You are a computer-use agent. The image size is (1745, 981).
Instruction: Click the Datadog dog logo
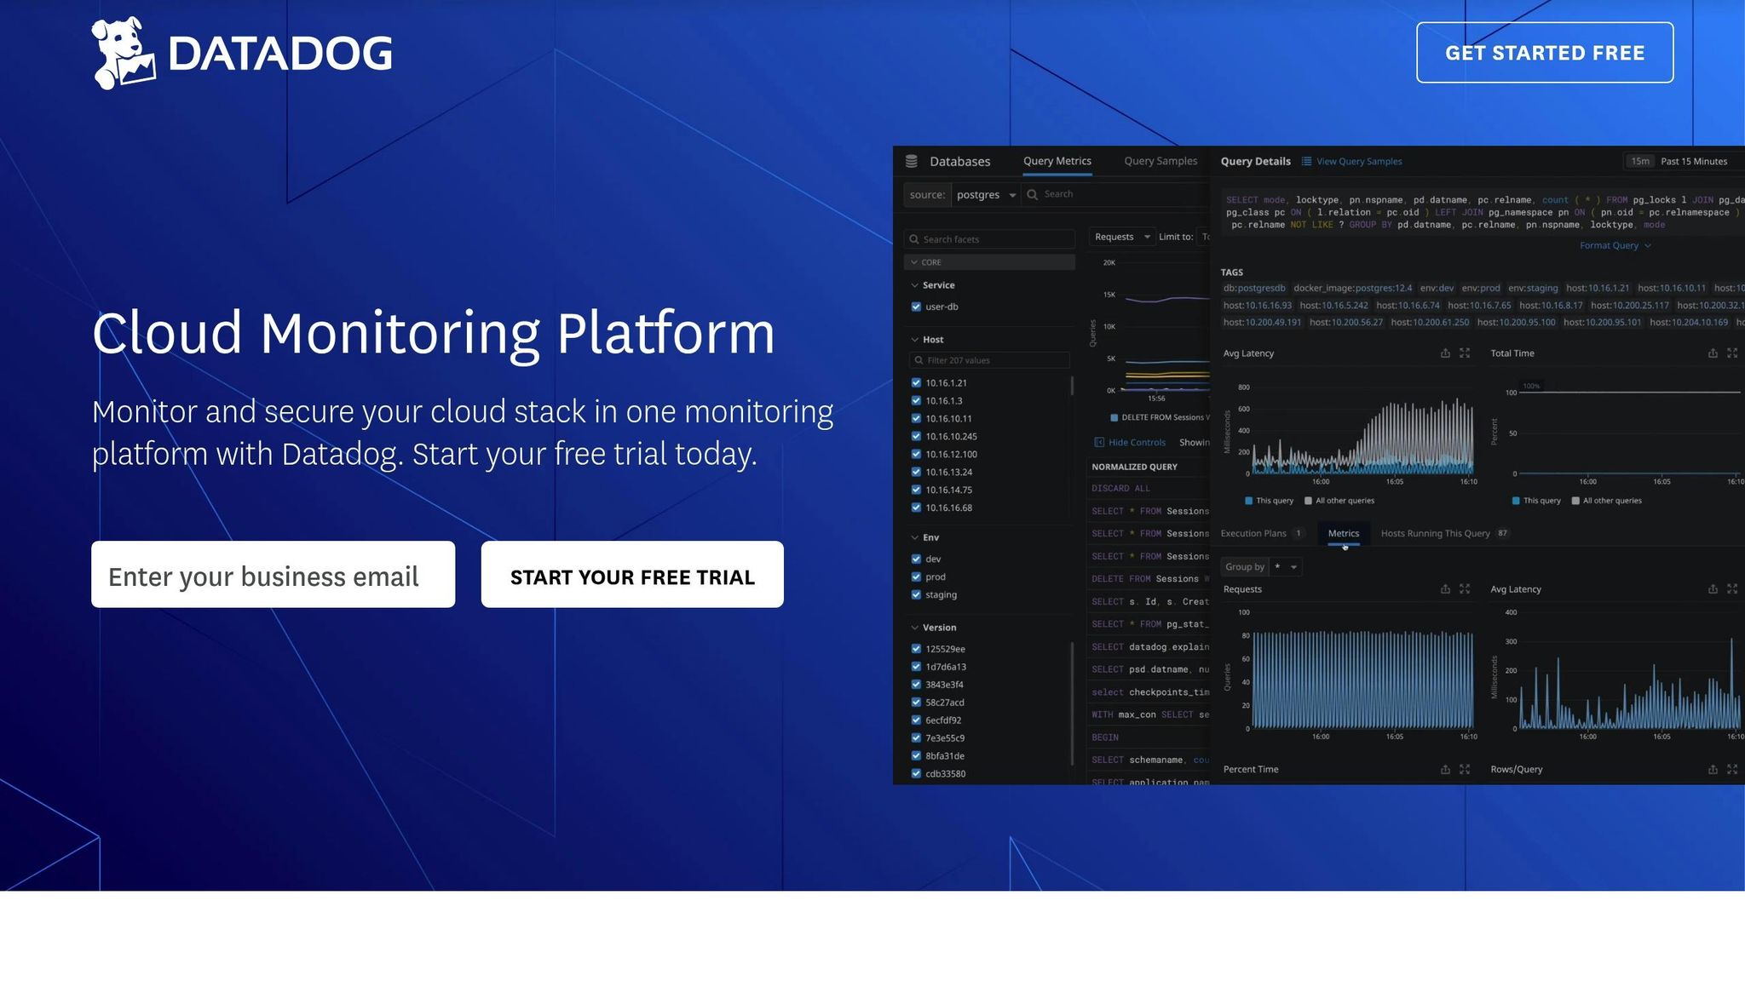click(x=124, y=53)
